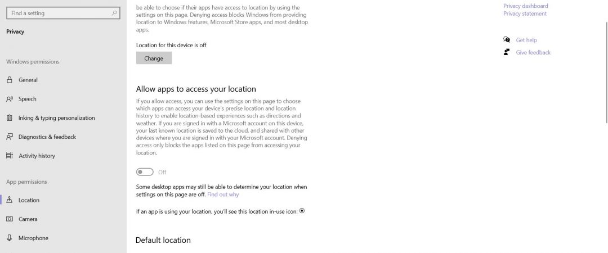Toggle Allow apps to access location switch

(145, 172)
